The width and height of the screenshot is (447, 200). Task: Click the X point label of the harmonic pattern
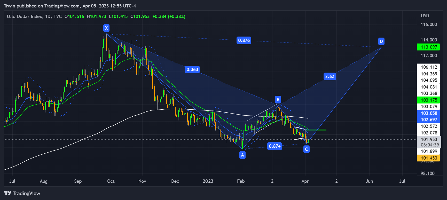point(106,28)
